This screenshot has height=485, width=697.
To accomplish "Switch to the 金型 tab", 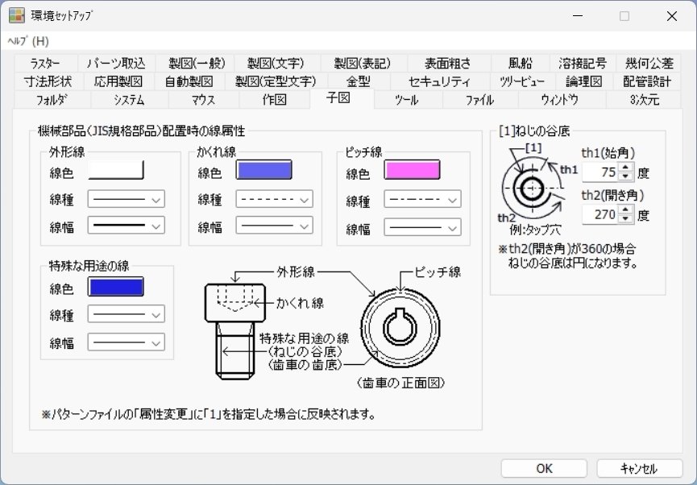I will coord(359,81).
